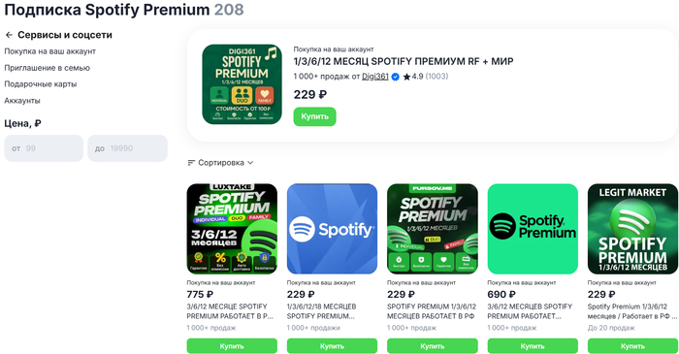Open the Digi361 seller link
This screenshot has height=354, width=679.
click(375, 77)
